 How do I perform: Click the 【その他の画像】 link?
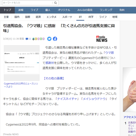point(54,78)
